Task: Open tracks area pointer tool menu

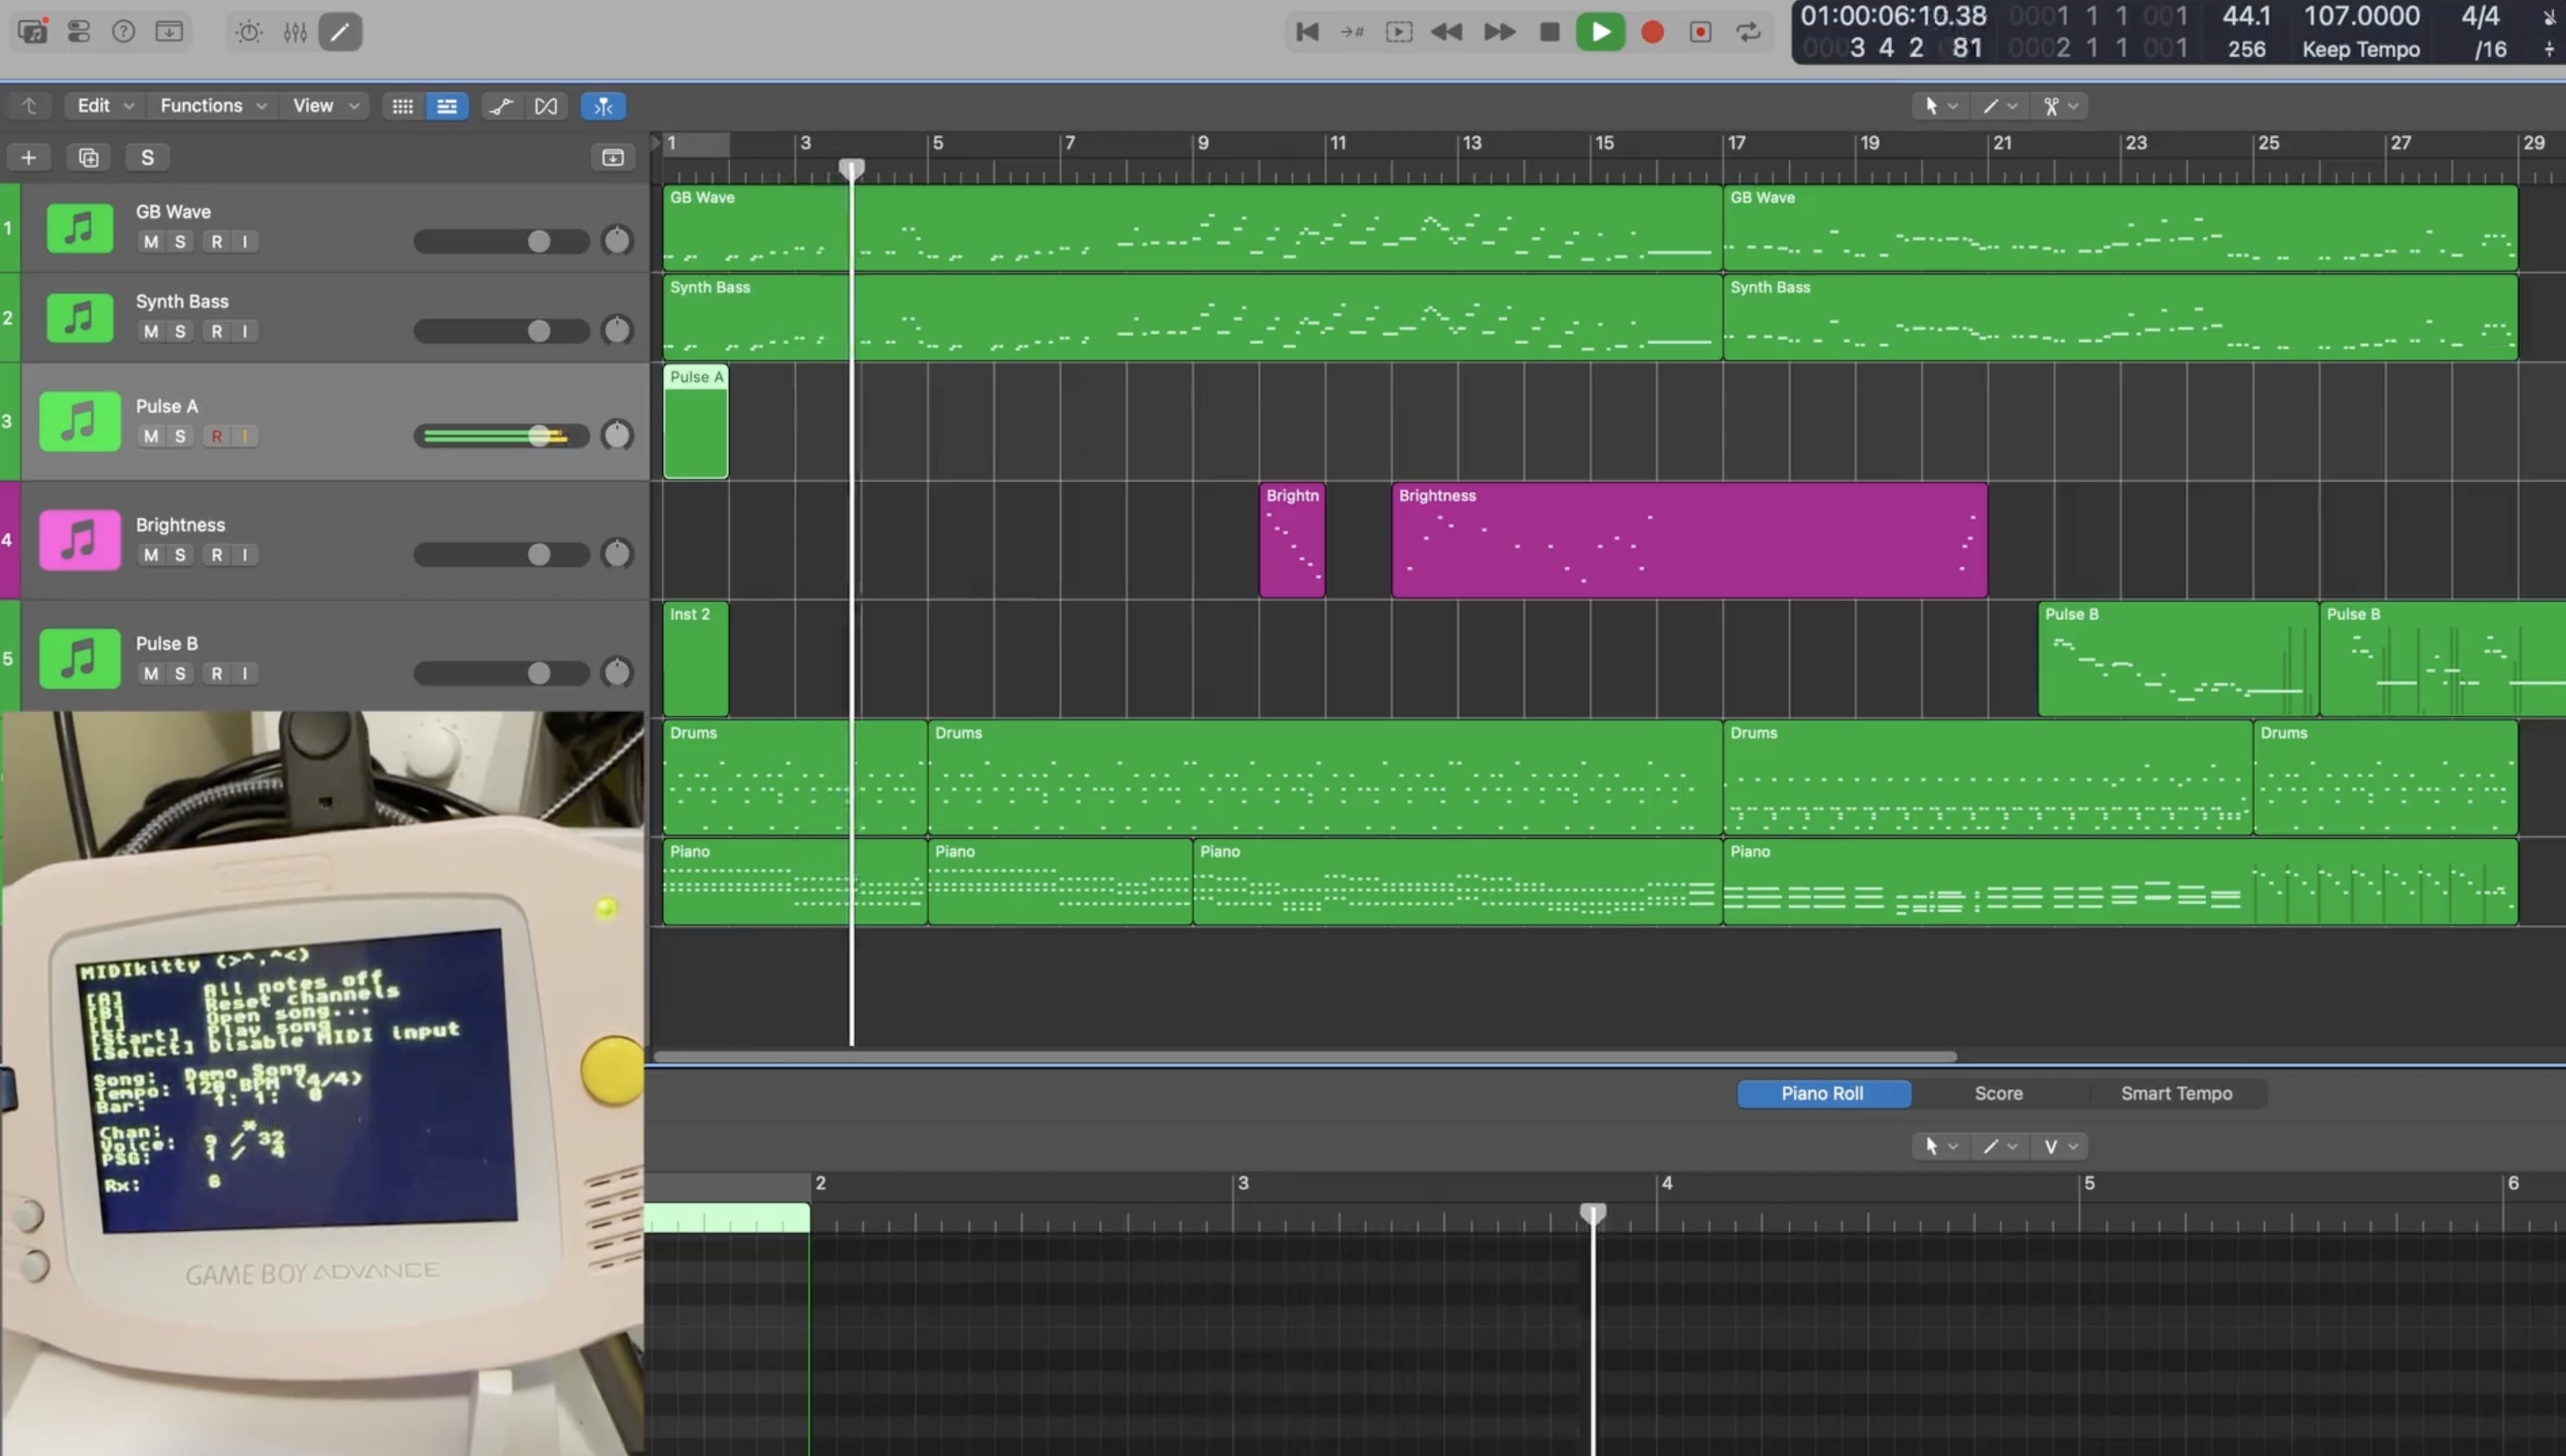Action: coord(1940,106)
